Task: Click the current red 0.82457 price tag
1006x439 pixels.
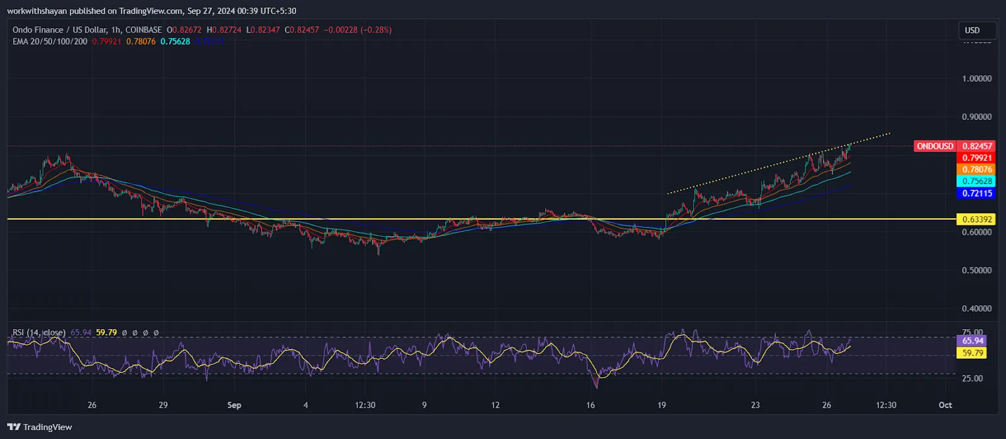Action: coord(976,146)
